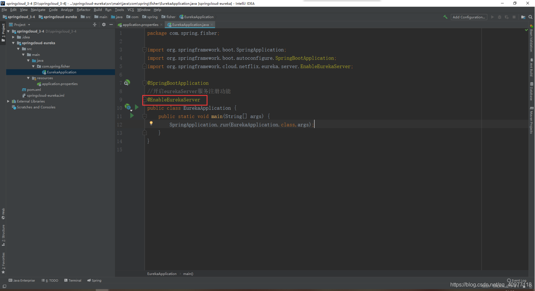Collapse the java folder
This screenshot has width=535, height=291.
[x=28, y=61]
